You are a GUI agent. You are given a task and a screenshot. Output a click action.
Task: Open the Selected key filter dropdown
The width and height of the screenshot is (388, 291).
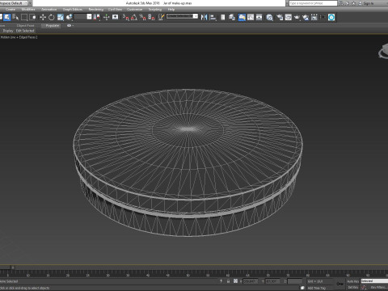tap(374, 281)
